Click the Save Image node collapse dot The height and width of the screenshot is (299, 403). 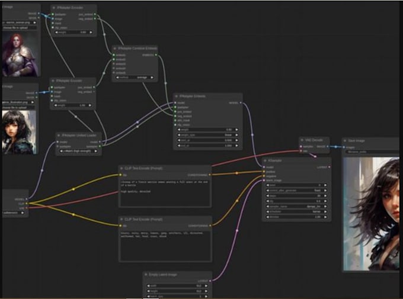(345, 140)
